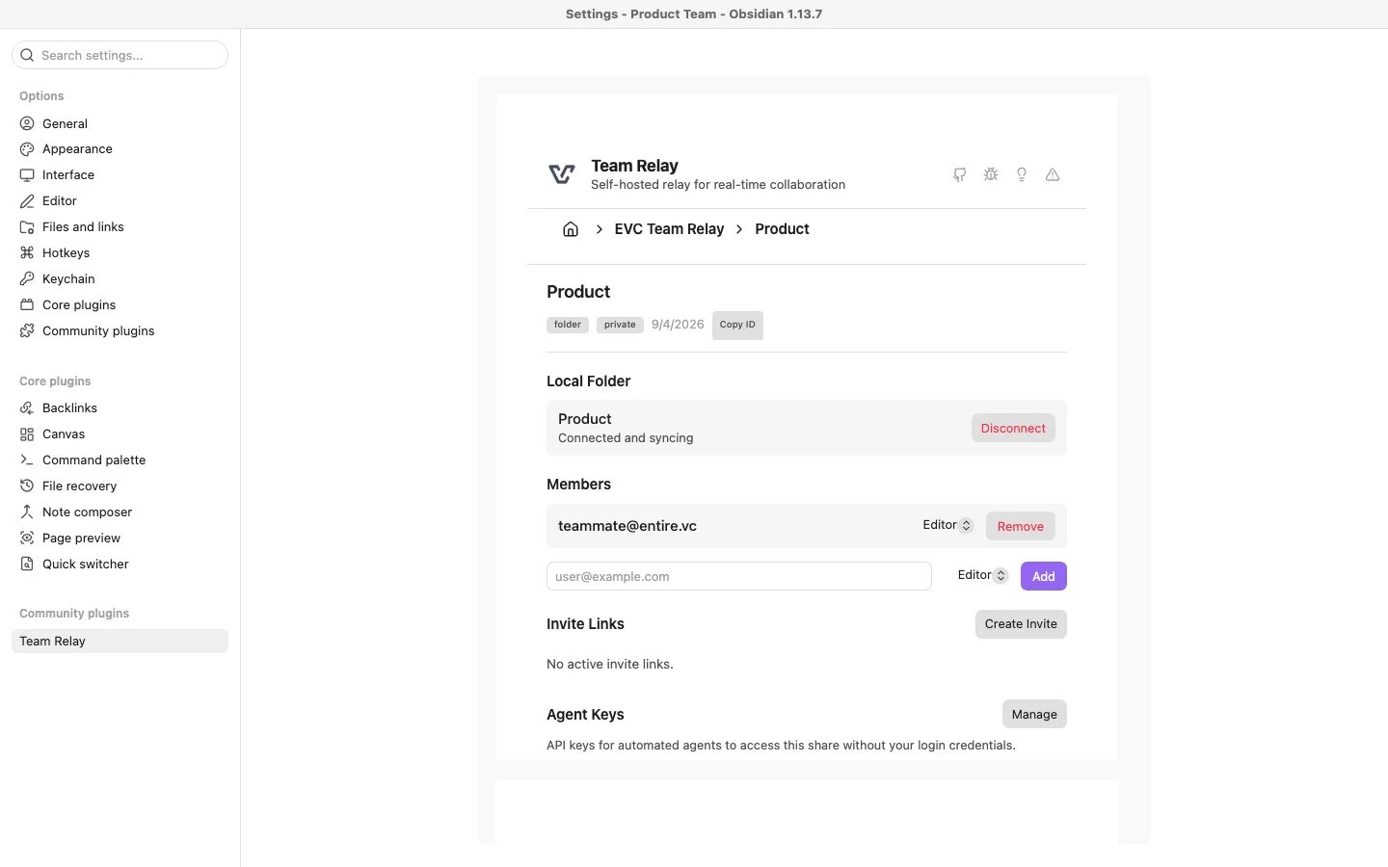
Task: Click the bug report icon
Action: tap(991, 174)
